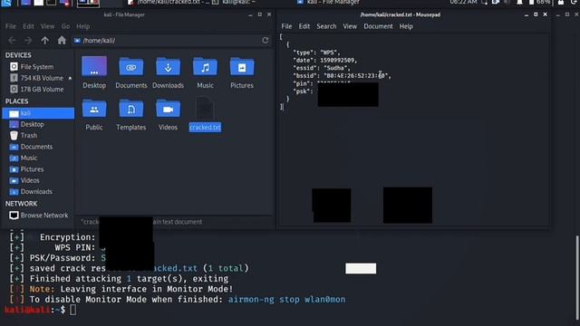The image size is (580, 326).
Task: Go forward in File Manager
Action: (28, 40)
